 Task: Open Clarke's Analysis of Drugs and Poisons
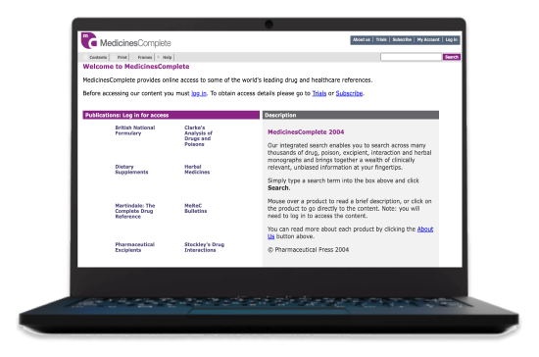click(198, 136)
